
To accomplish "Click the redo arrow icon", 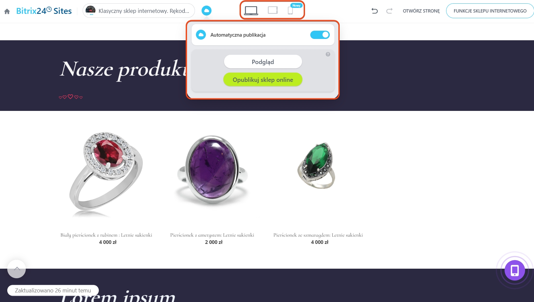I will pos(389,11).
